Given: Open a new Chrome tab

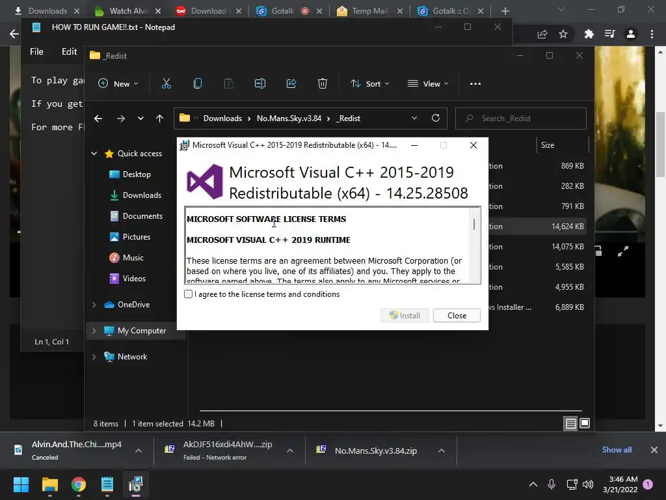Looking at the screenshot, I should pos(505,11).
